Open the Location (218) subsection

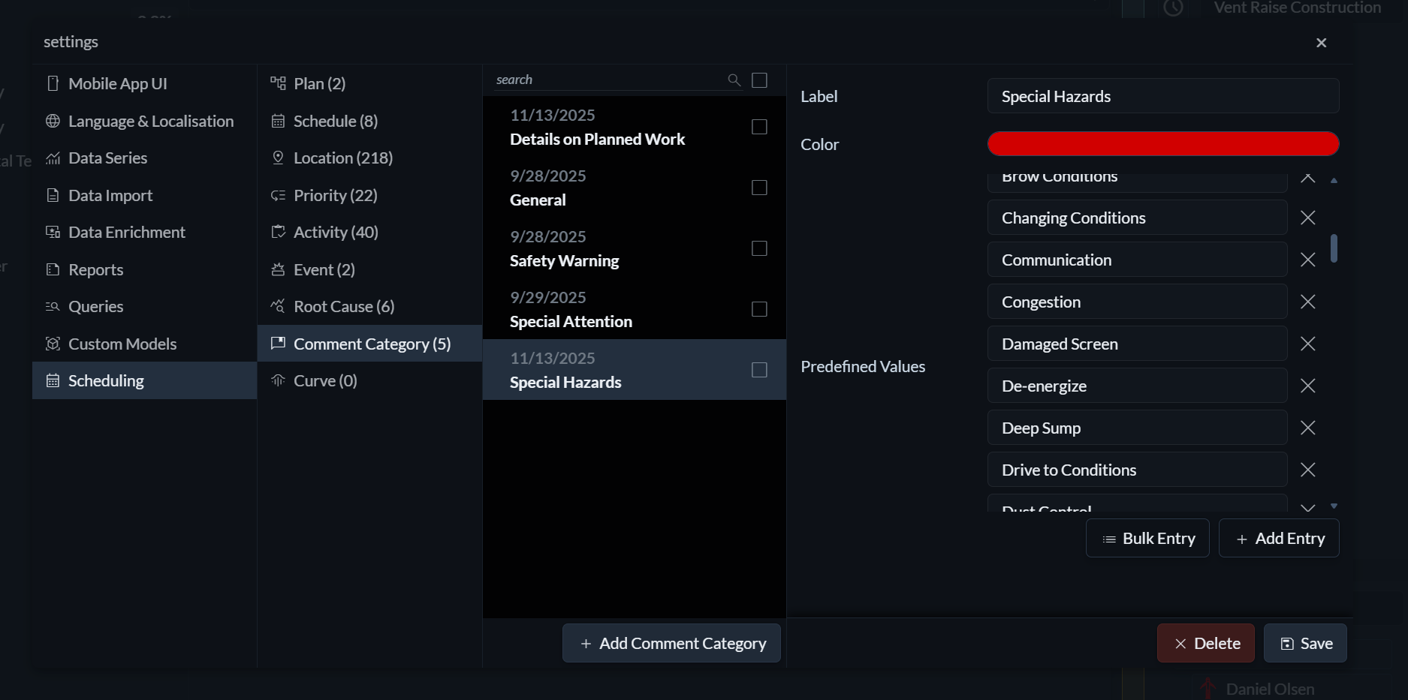click(369, 158)
